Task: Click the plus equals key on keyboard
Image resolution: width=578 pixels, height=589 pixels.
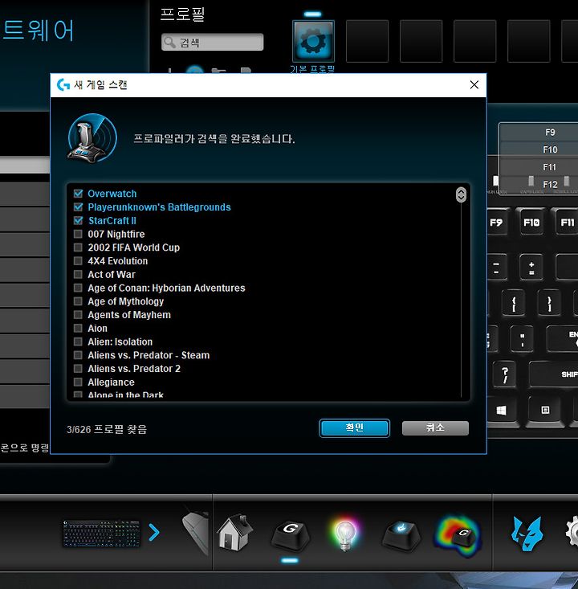Action: [531, 268]
